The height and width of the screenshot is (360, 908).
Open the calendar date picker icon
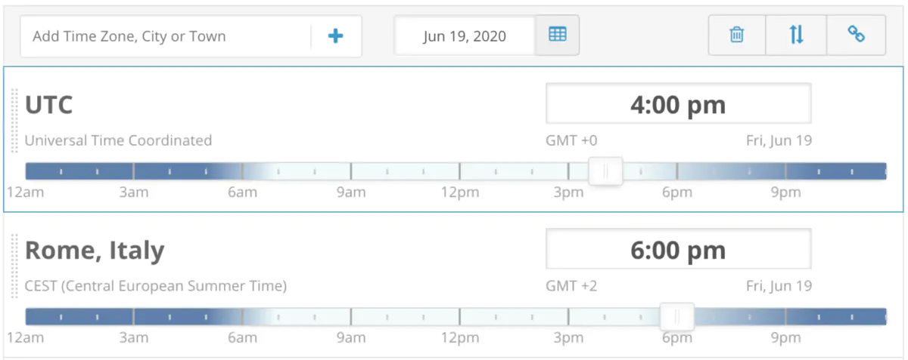558,35
